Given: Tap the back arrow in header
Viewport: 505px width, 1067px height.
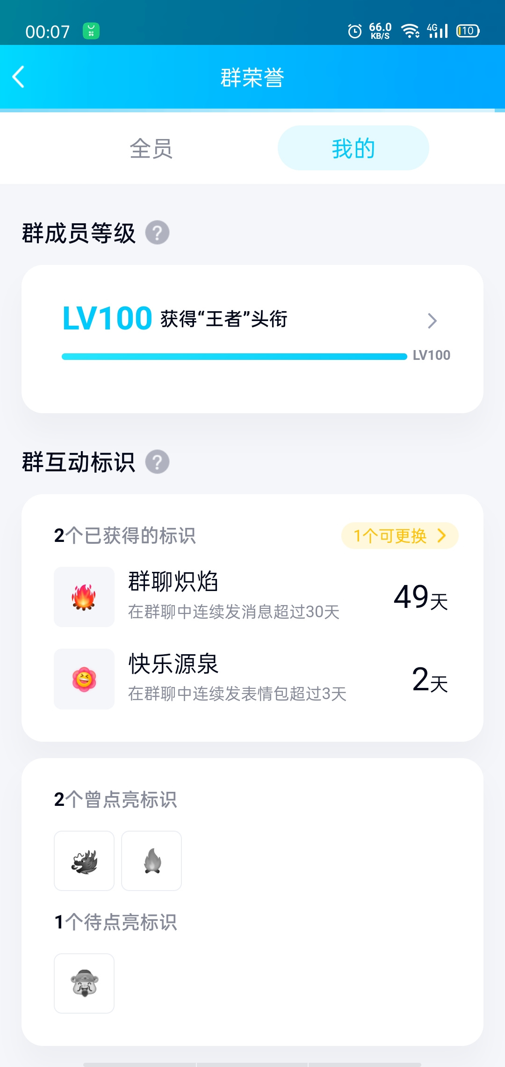Looking at the screenshot, I should coord(18,77).
